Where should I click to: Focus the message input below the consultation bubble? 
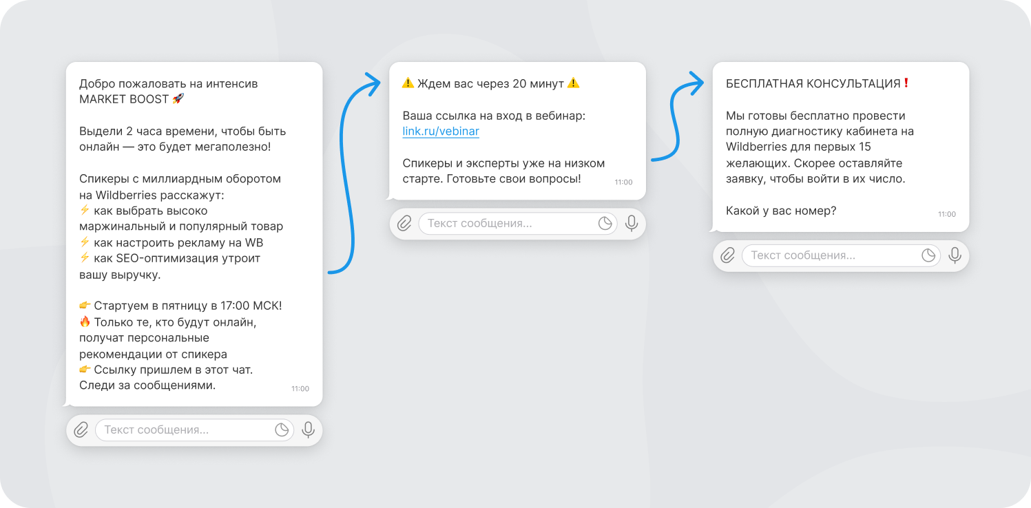tap(841, 255)
